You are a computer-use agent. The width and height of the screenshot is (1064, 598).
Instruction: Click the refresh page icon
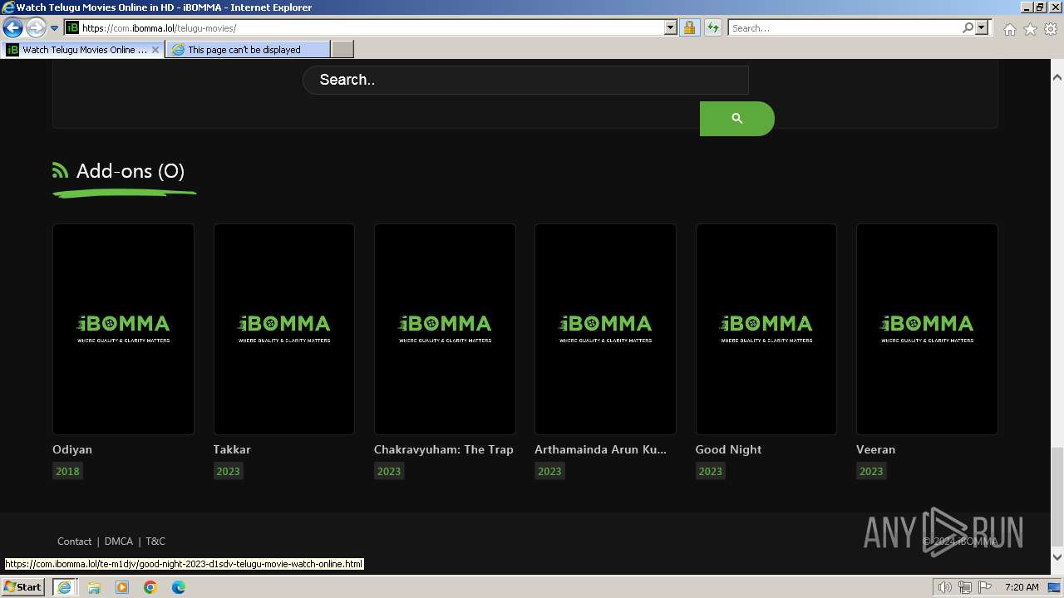(x=713, y=28)
